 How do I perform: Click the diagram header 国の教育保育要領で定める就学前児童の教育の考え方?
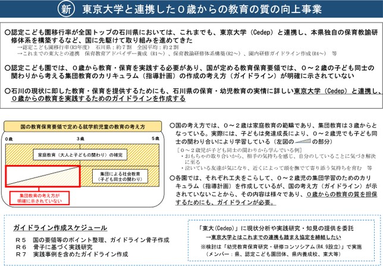point(82,127)
